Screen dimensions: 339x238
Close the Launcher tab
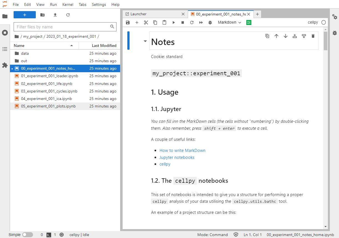click(x=183, y=14)
